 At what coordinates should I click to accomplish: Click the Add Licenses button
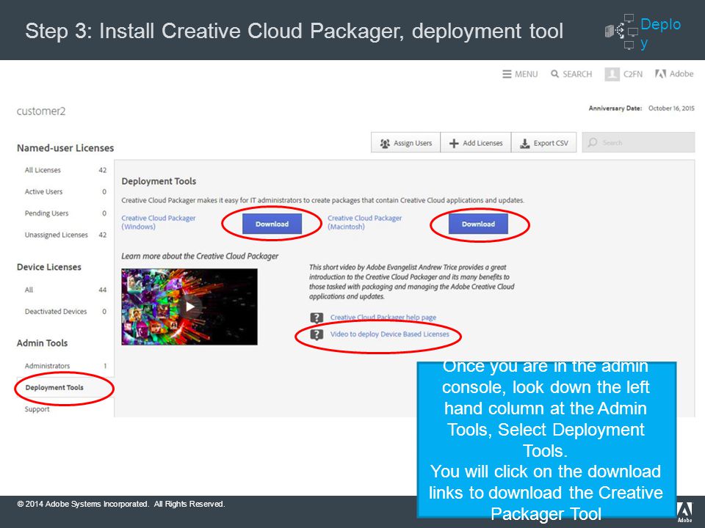476,143
